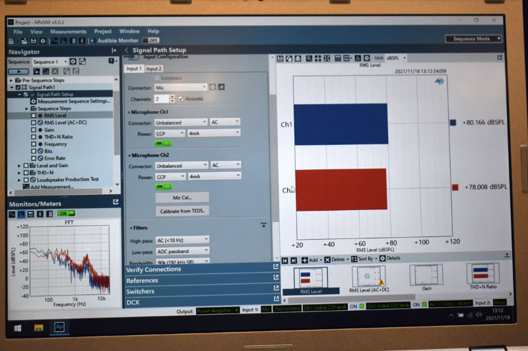Open the View menu
528x351 pixels.
click(x=36, y=32)
